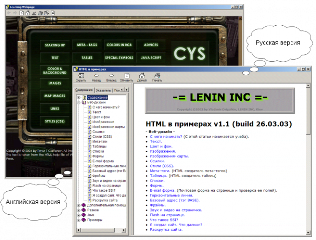The height and width of the screenshot is (240, 316).
Task: Click Home icon in Learning Webpage toolbar
Action: (x=28, y=13)
